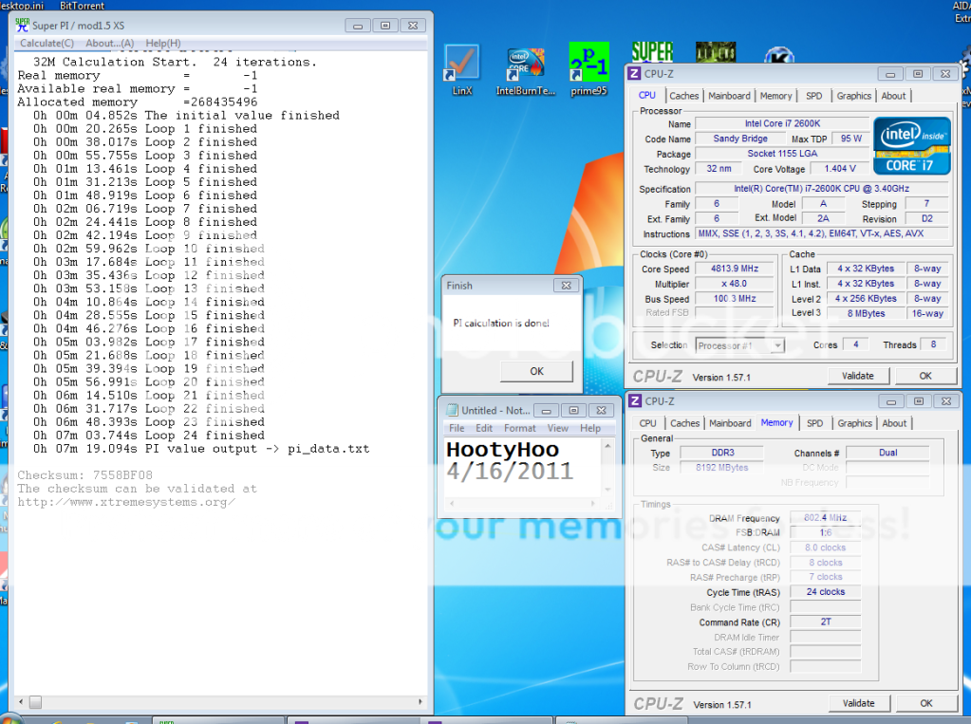Open View menu in Notepad
Screen dimensions: 971x724
point(557,428)
